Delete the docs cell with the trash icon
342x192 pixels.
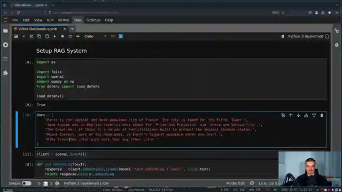pos(322,115)
